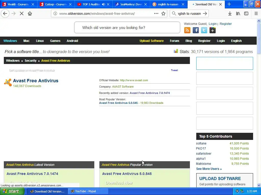This screenshot has height=195, width=261.
Task: Submit search with the arrow button
Action: [205, 13]
